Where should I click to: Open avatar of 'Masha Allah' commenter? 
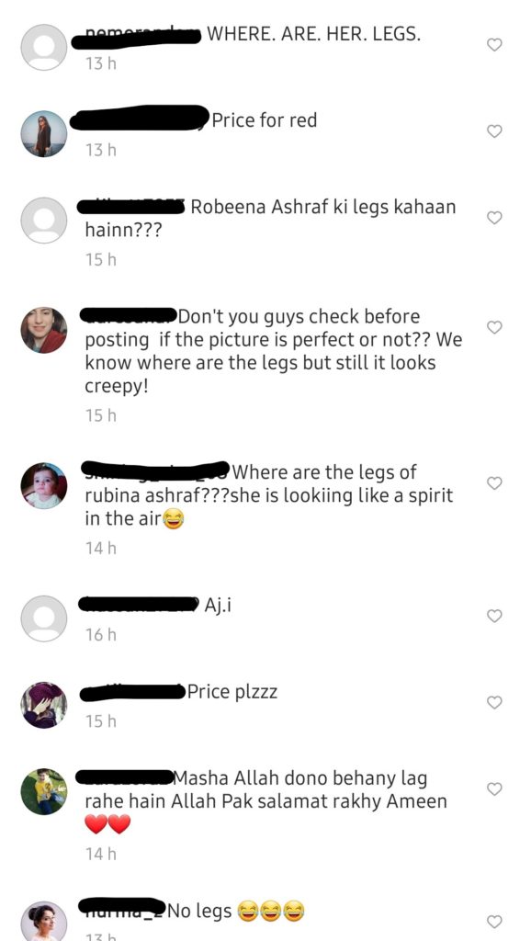(44, 791)
